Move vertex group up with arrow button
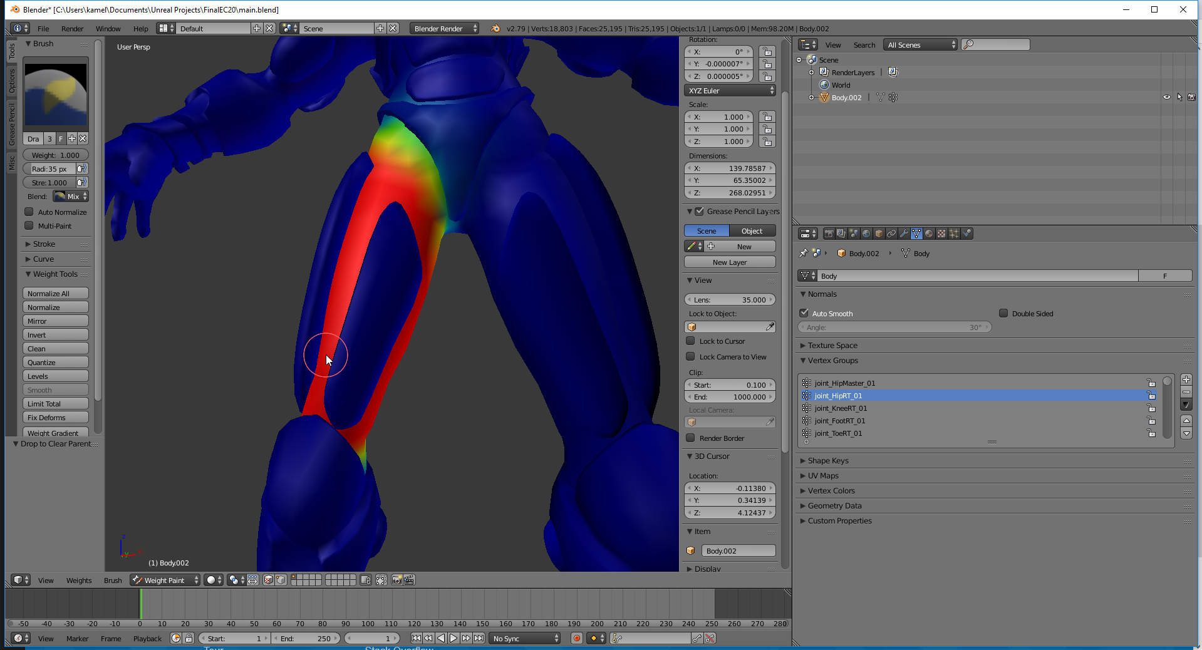The image size is (1202, 650). [1186, 420]
